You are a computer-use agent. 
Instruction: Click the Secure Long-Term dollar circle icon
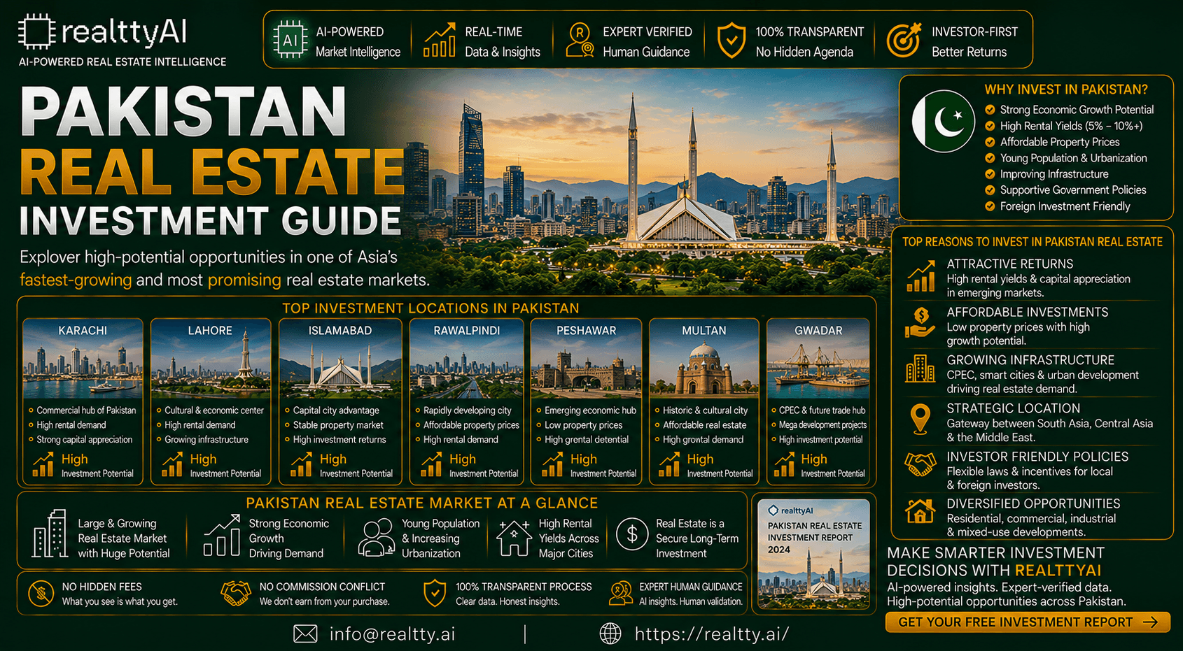(x=632, y=534)
